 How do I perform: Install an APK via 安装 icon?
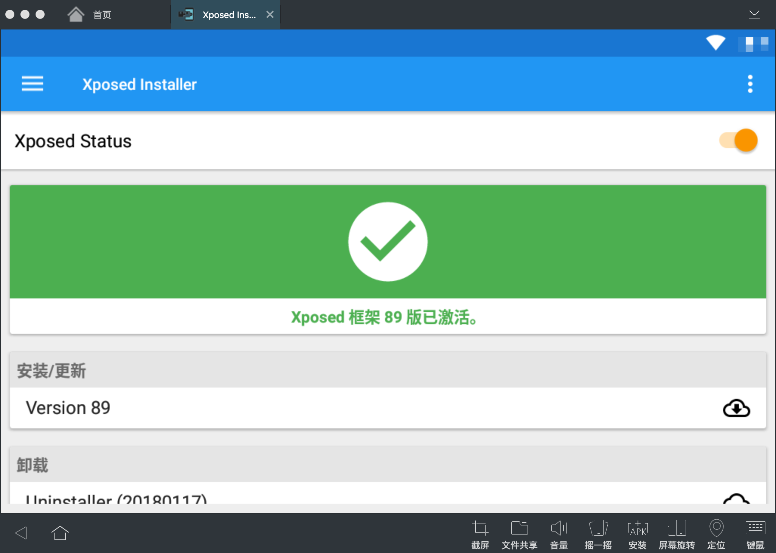[x=638, y=533]
